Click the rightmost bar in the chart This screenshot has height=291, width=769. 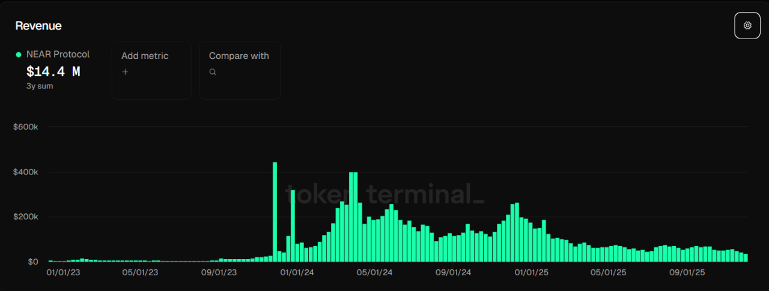point(746,257)
